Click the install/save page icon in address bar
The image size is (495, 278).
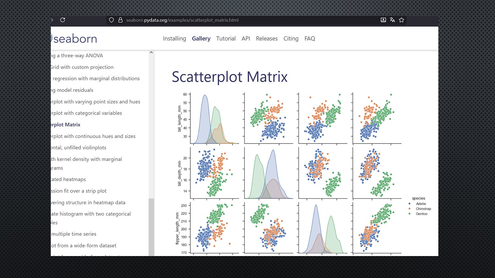coord(383,20)
